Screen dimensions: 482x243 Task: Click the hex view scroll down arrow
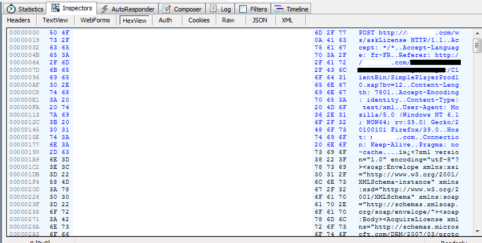(x=477, y=231)
